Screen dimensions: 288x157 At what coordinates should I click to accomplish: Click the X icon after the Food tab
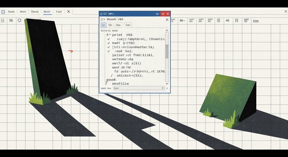click(69, 12)
